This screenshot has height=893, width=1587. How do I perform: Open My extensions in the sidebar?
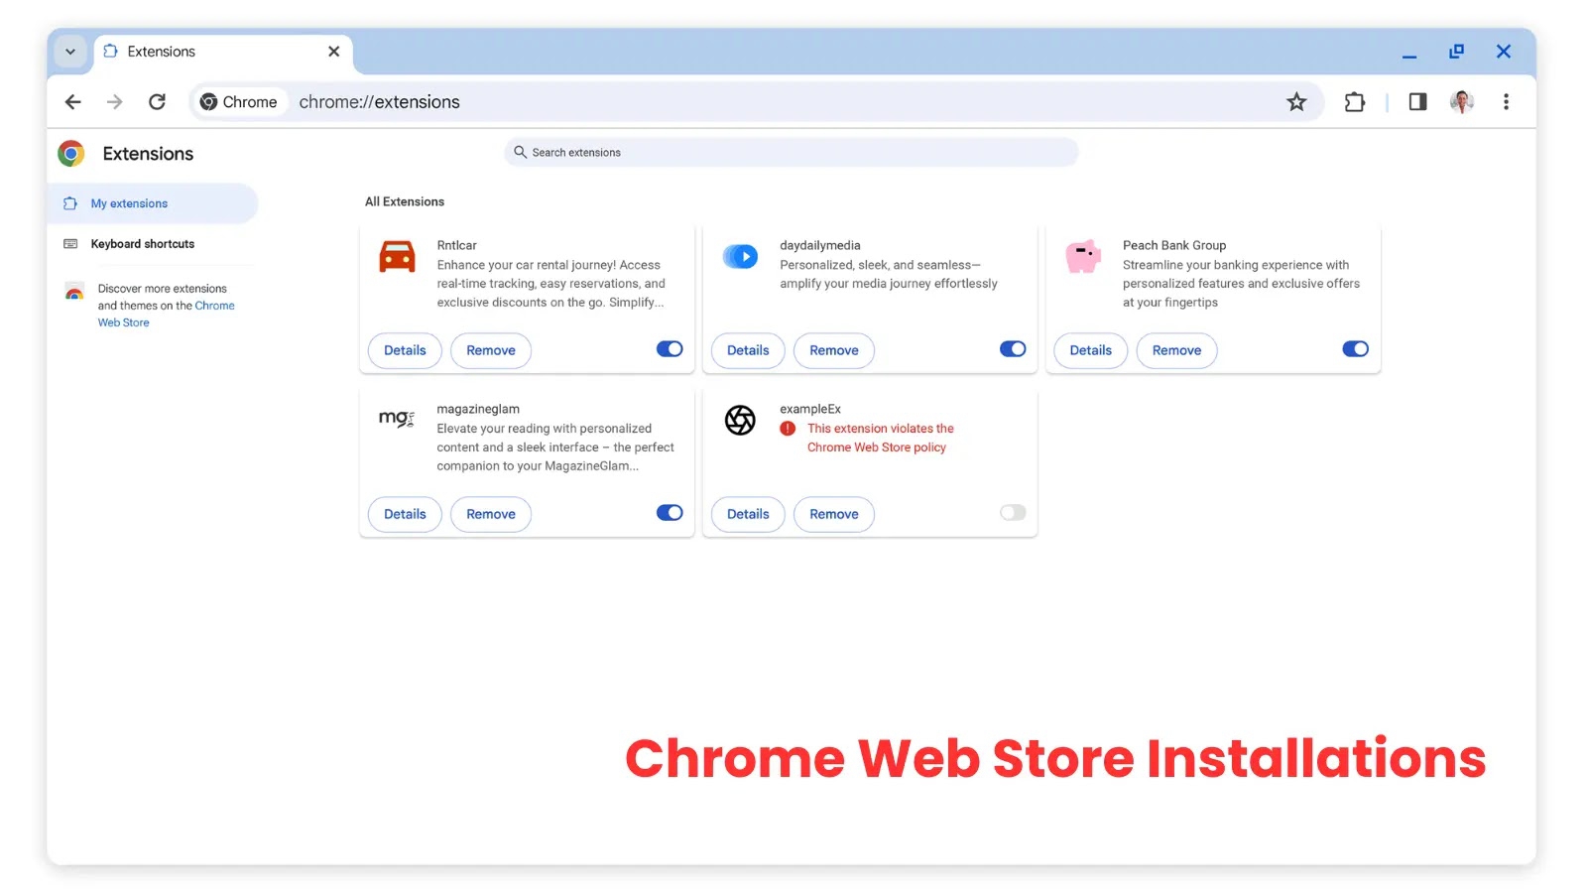(x=153, y=203)
